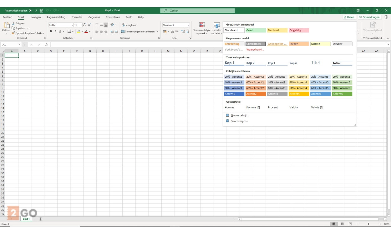Click the Delen share button
Image resolution: width=391 pixels, height=234 pixels.
coord(348,17)
